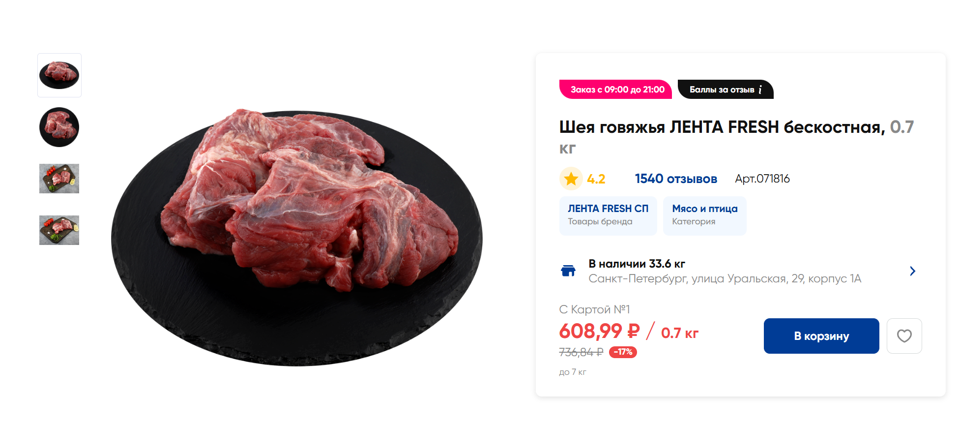Click the -17% discount badge
Image resolution: width=959 pixels, height=427 pixels.
point(623,352)
